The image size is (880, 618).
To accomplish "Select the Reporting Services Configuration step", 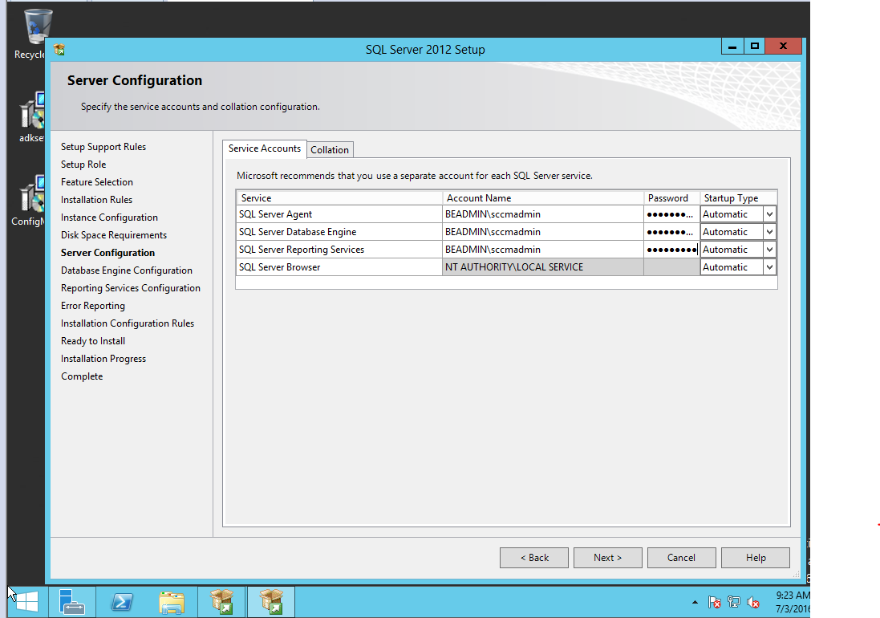I will coord(131,288).
